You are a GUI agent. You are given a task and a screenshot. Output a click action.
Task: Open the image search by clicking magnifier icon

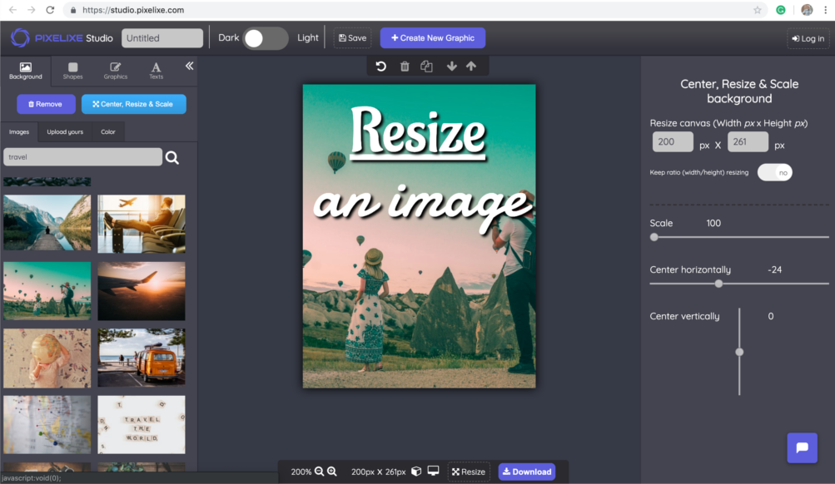coord(172,156)
